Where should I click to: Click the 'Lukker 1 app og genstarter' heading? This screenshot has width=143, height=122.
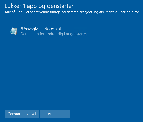39,6
